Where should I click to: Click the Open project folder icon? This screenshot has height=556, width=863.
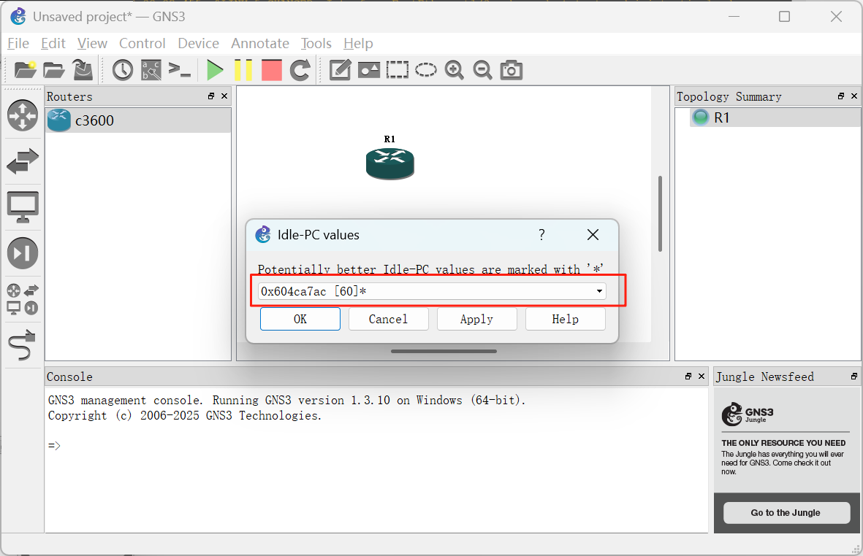tap(54, 70)
